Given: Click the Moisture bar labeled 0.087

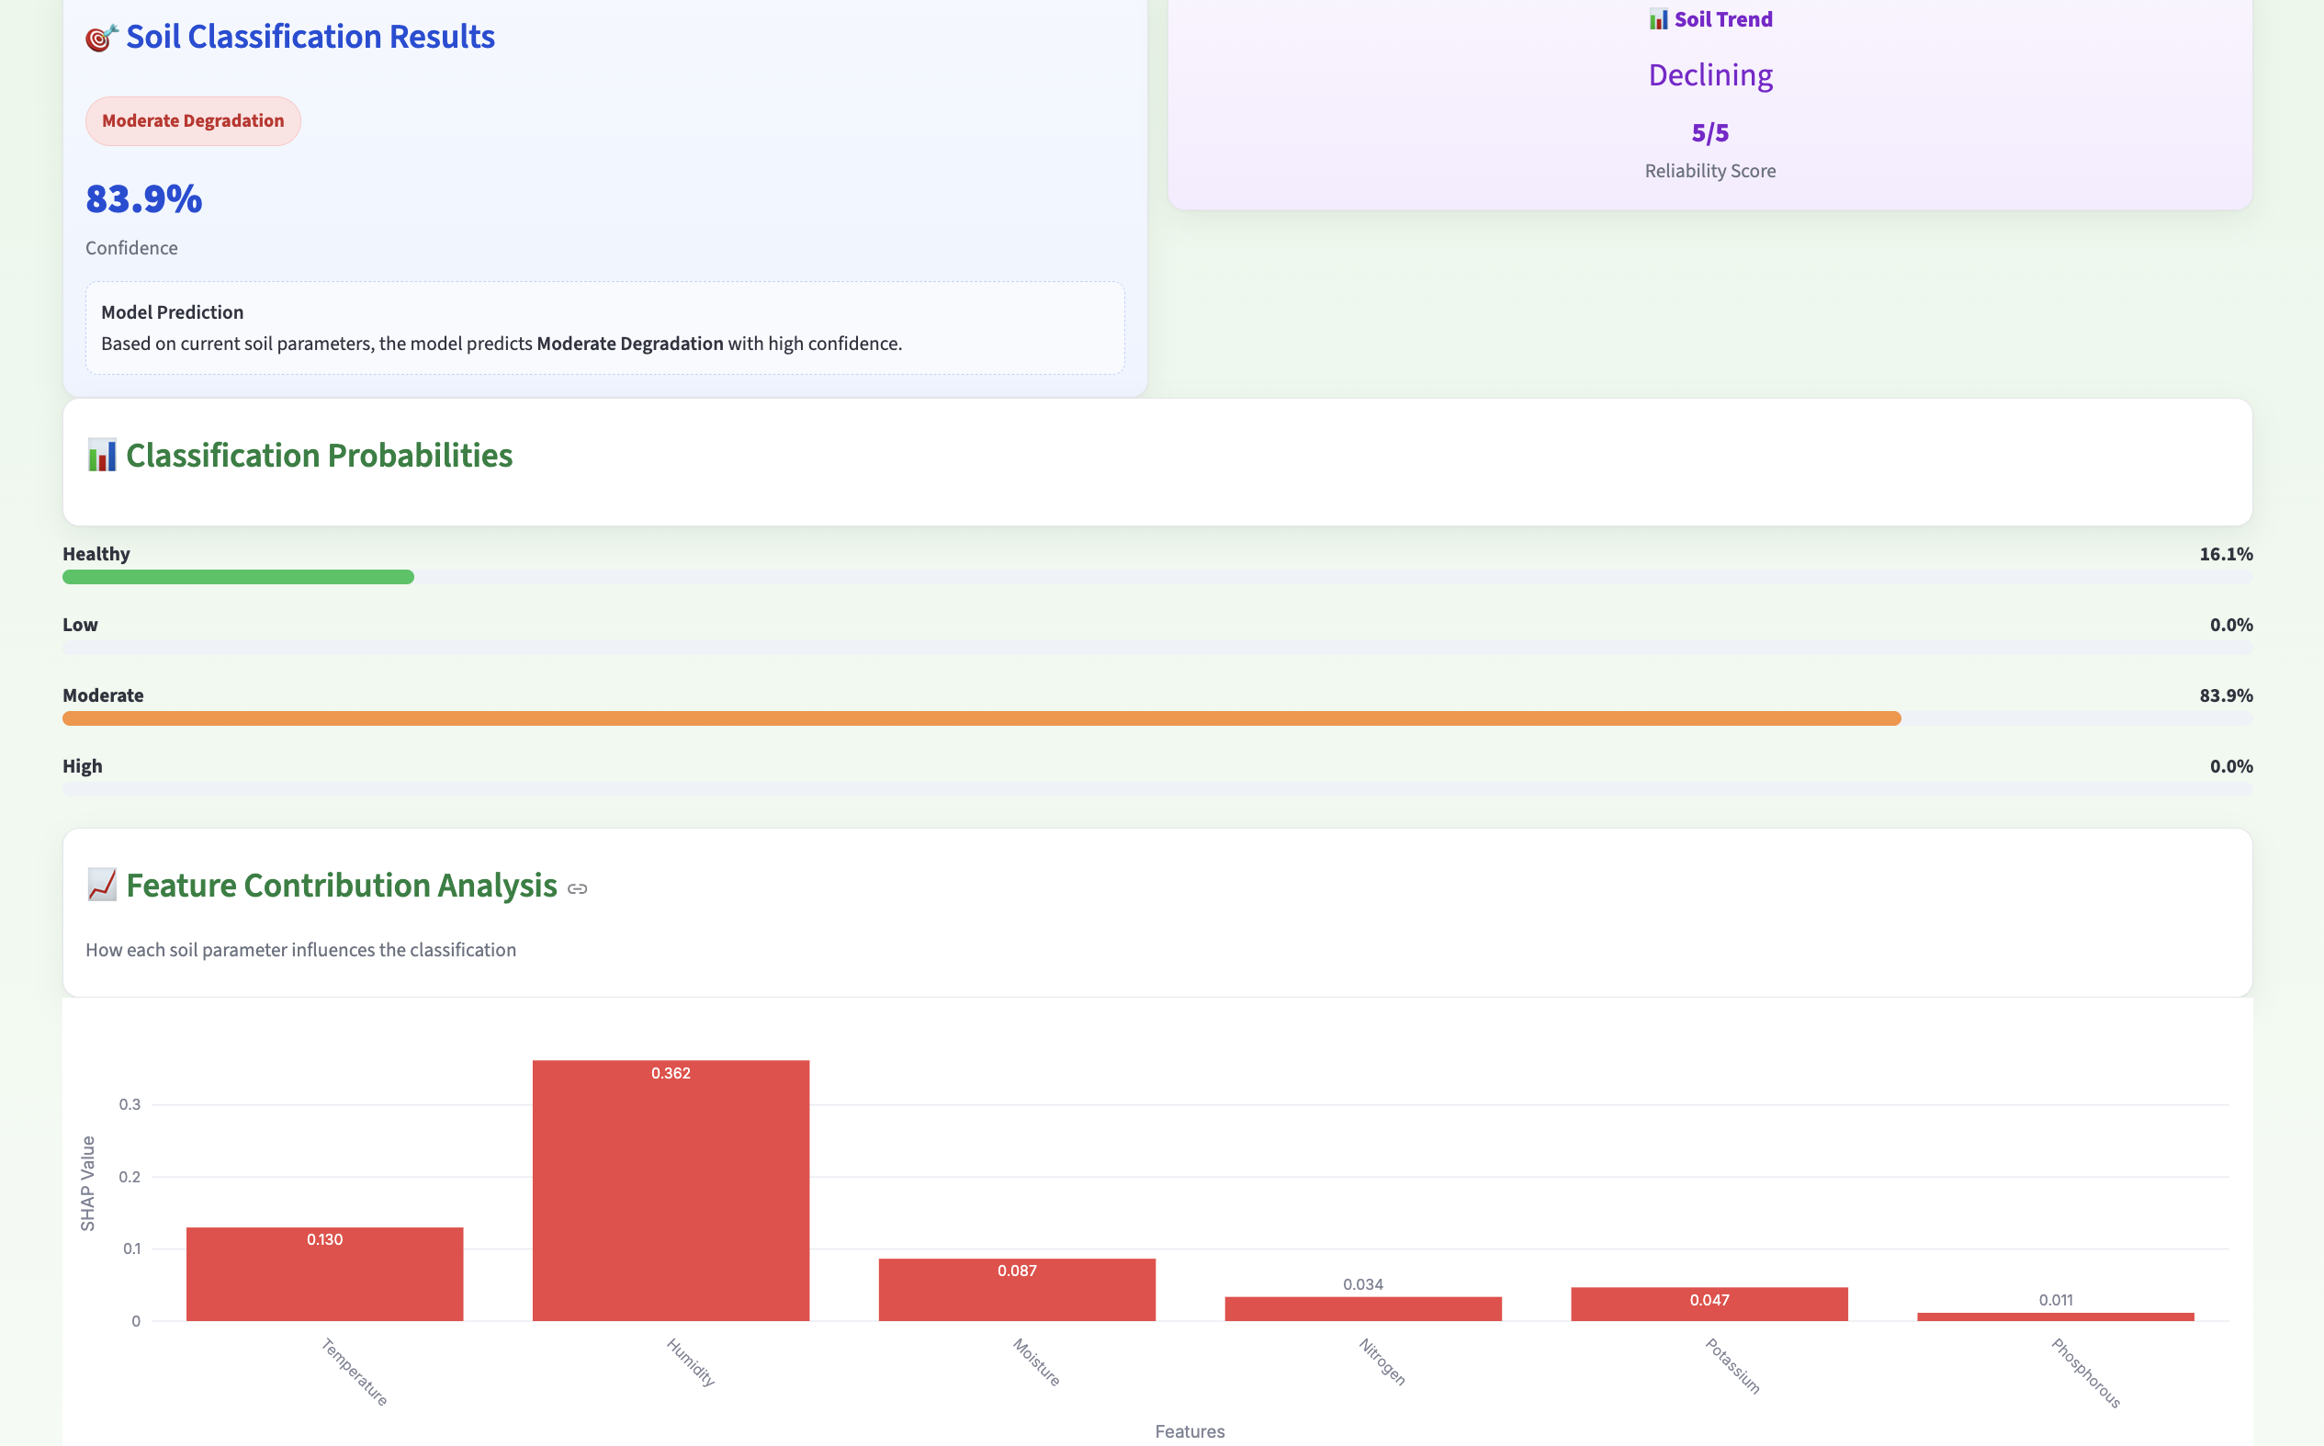Looking at the screenshot, I should click(x=1016, y=1289).
